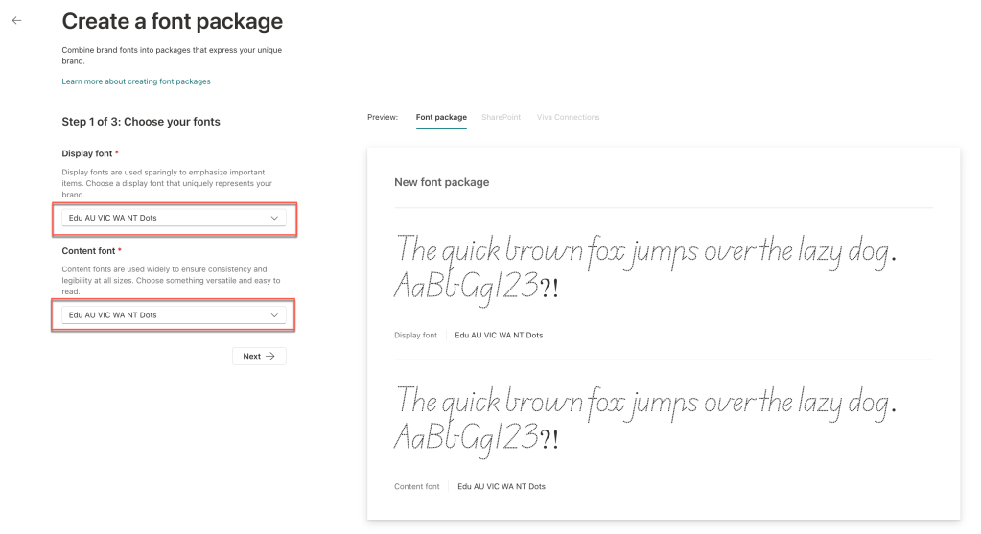The image size is (981, 534).
Task: Click the Display font name caption in preview
Action: click(499, 336)
